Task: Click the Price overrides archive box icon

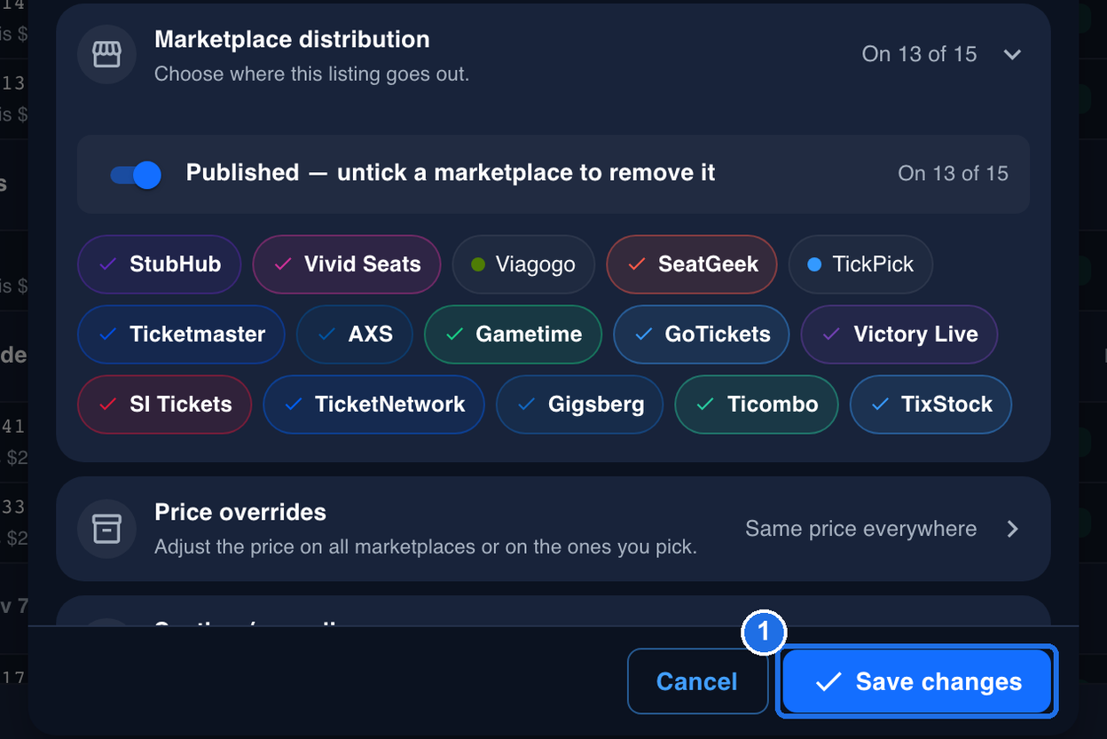Action: (x=106, y=530)
